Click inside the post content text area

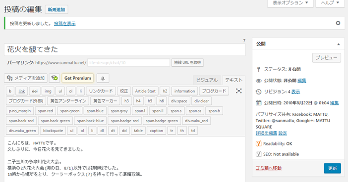click(x=124, y=159)
